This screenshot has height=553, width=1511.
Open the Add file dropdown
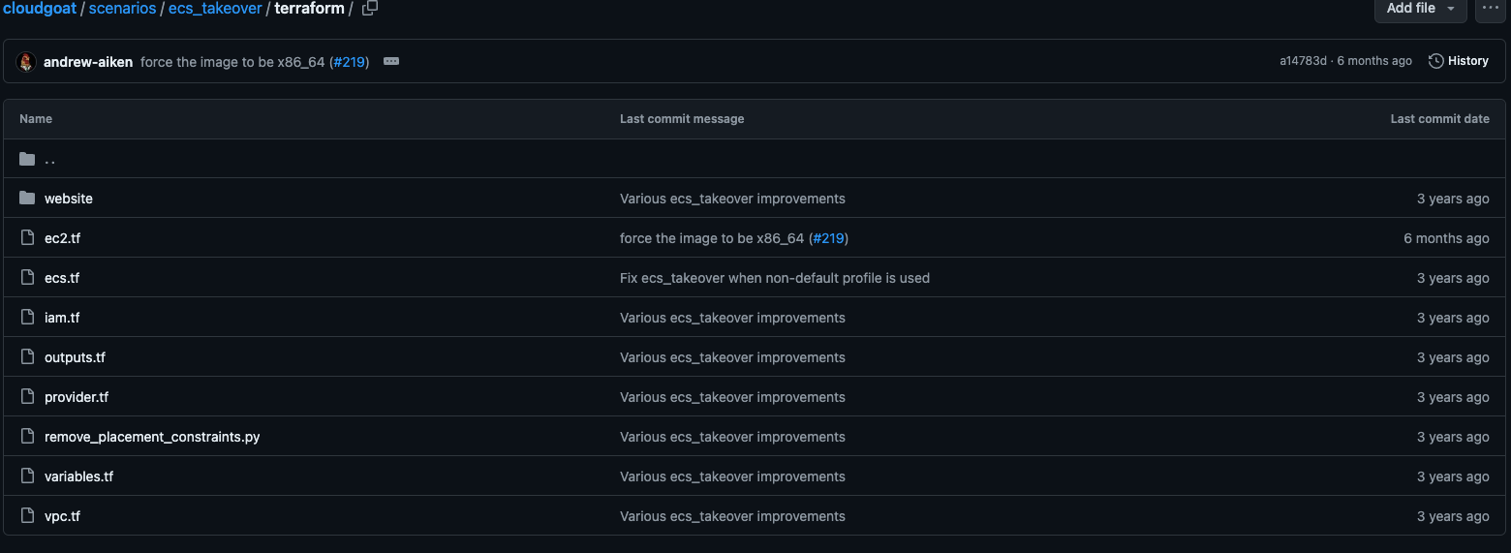pyautogui.click(x=1420, y=8)
